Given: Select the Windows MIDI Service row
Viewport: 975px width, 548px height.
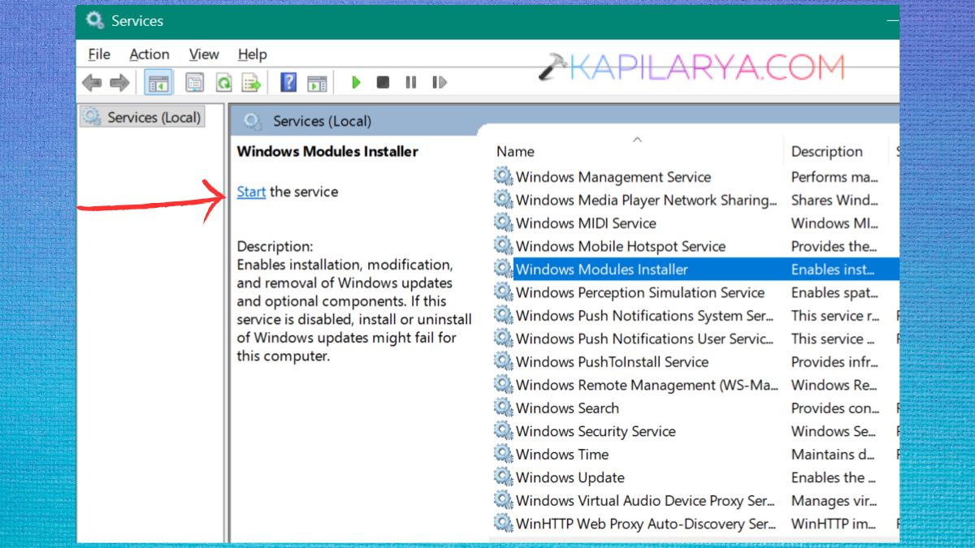Looking at the screenshot, I should [695, 222].
